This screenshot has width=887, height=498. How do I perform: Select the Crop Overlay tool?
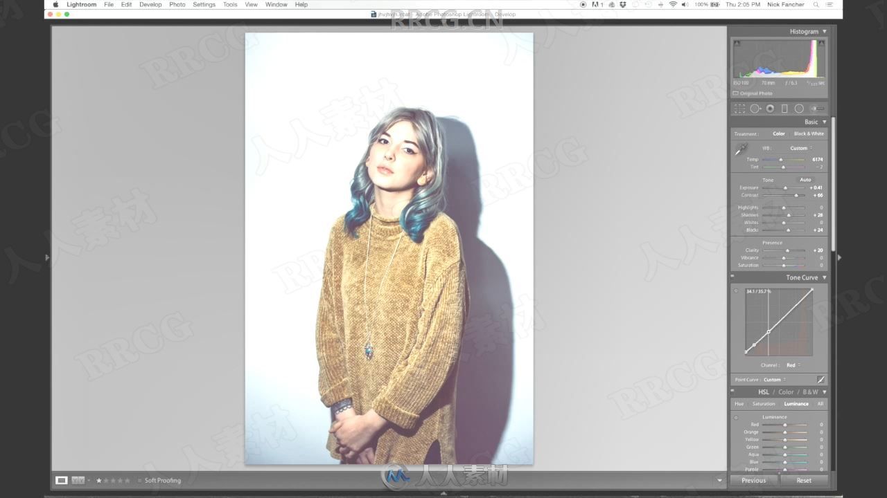point(739,109)
